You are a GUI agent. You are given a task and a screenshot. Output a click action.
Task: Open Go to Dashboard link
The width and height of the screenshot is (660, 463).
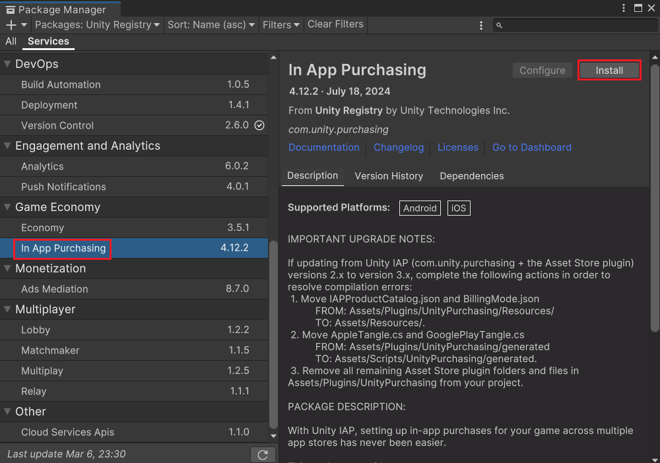531,147
